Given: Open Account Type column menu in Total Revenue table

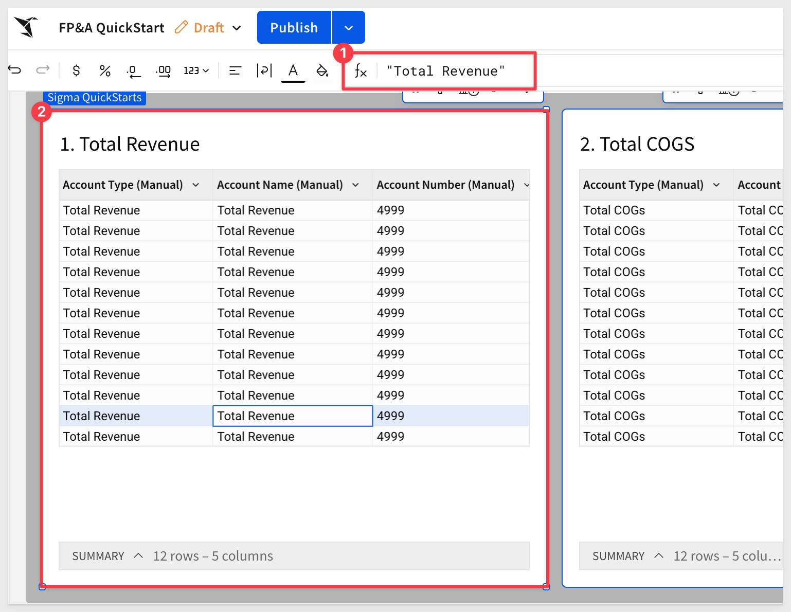Looking at the screenshot, I should (196, 185).
